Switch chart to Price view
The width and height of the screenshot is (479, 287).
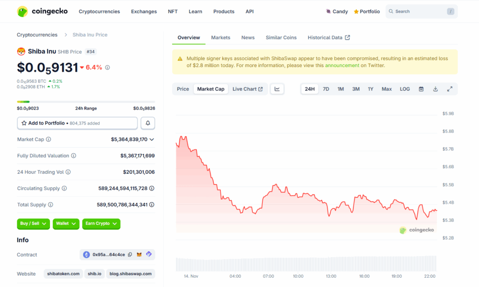(183, 89)
